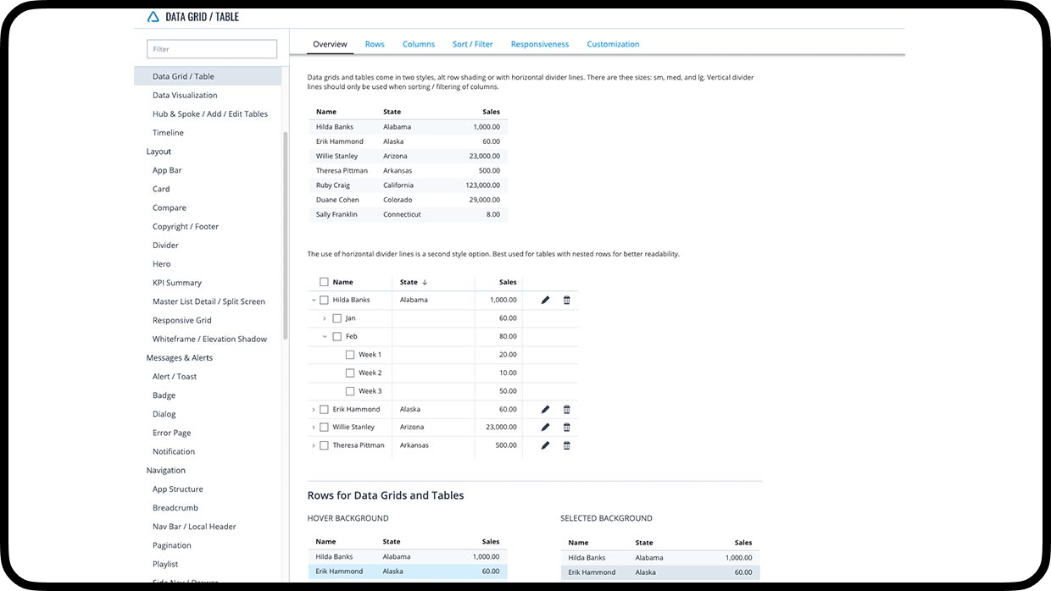Delete the Erik Hammond row using the trash can
Viewport: 1051px width, 591px height.
pos(567,409)
